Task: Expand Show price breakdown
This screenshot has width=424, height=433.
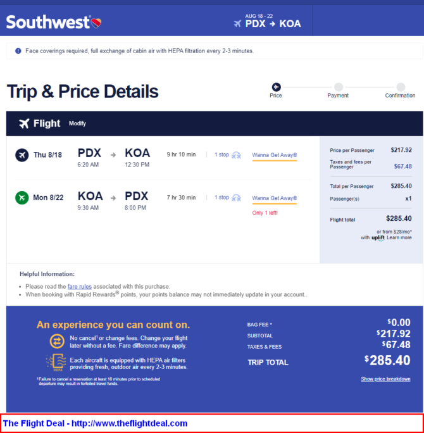Action: [385, 379]
